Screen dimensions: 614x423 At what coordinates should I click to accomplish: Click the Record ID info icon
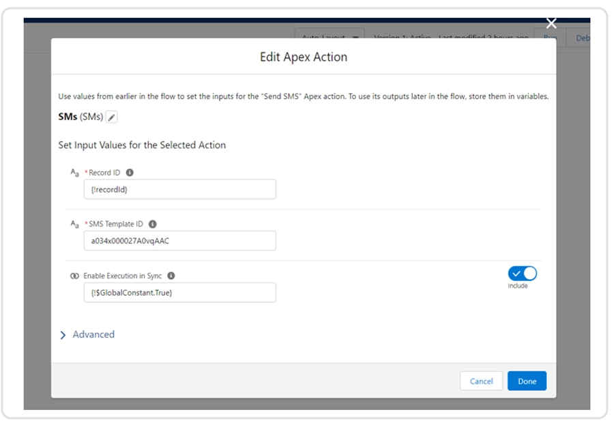click(130, 173)
